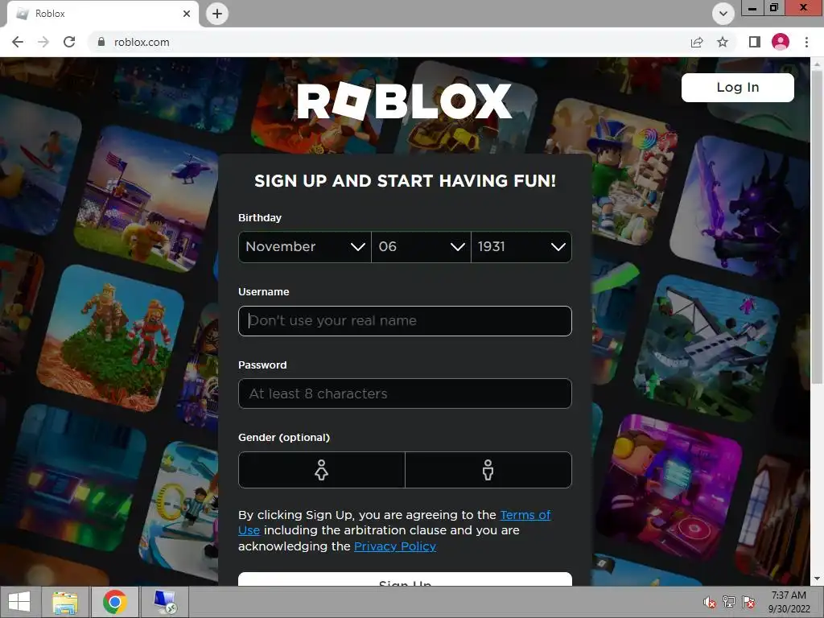Focus the Password input field
The image size is (824, 618).
(x=405, y=393)
